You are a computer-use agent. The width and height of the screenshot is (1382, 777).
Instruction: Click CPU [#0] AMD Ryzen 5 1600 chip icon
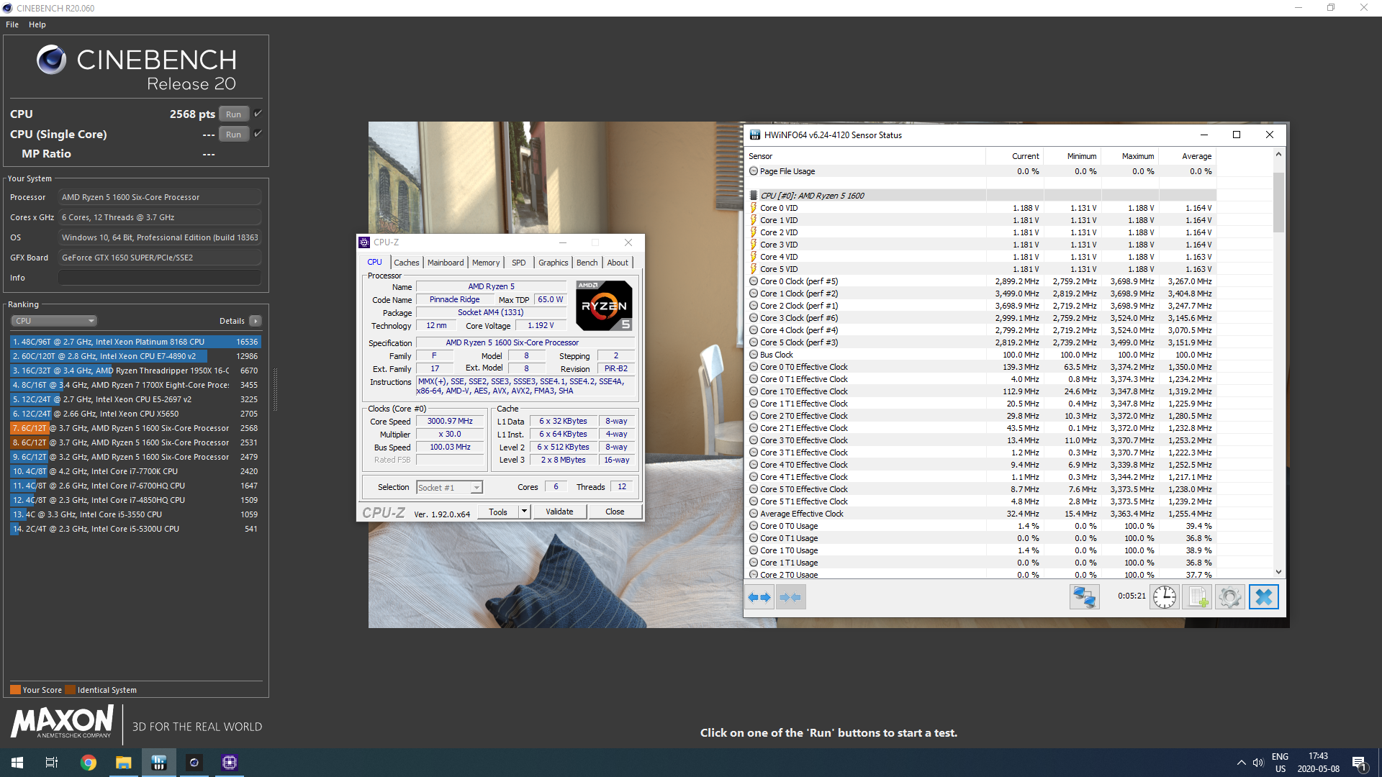[x=754, y=196]
